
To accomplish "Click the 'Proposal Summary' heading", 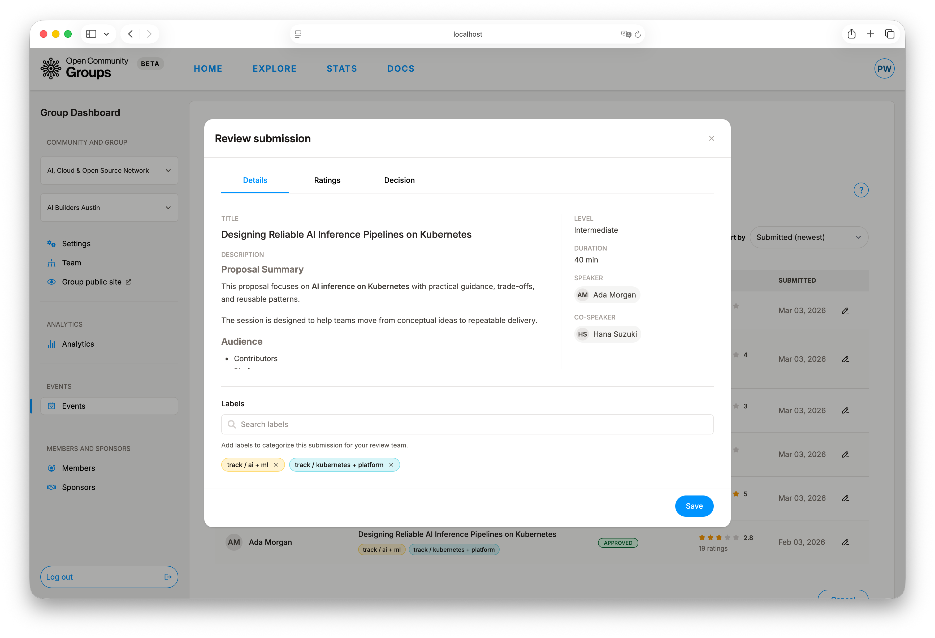I will tap(262, 270).
